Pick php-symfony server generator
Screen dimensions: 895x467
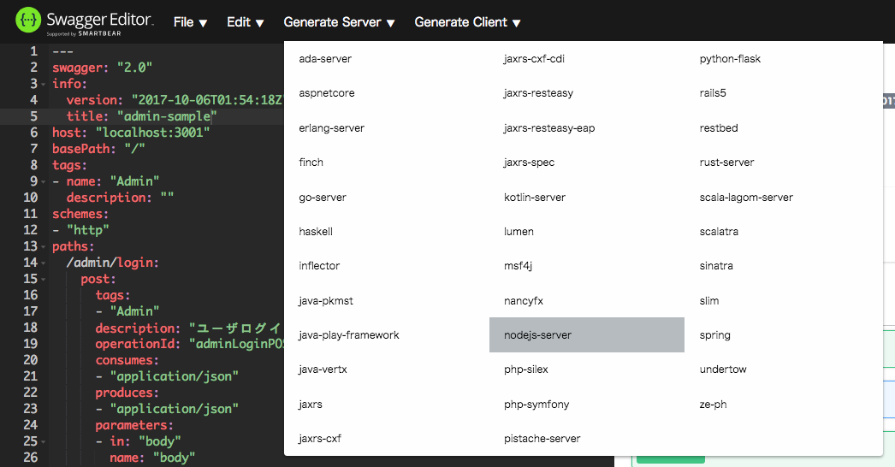536,405
